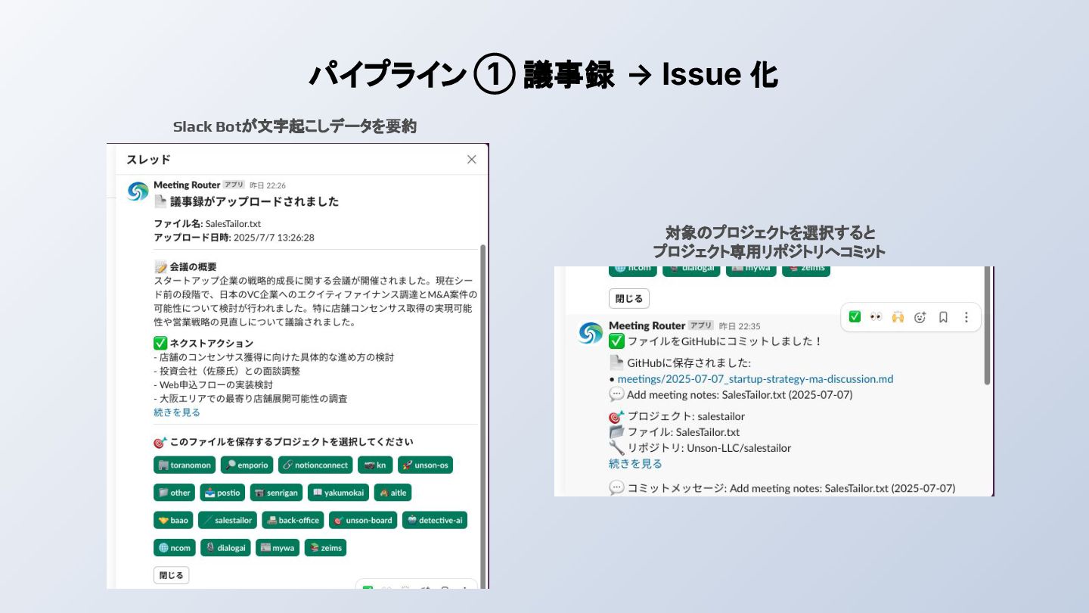Click the ファイル: SalesTailor.txt line
This screenshot has height=613, width=1089.
(x=683, y=432)
